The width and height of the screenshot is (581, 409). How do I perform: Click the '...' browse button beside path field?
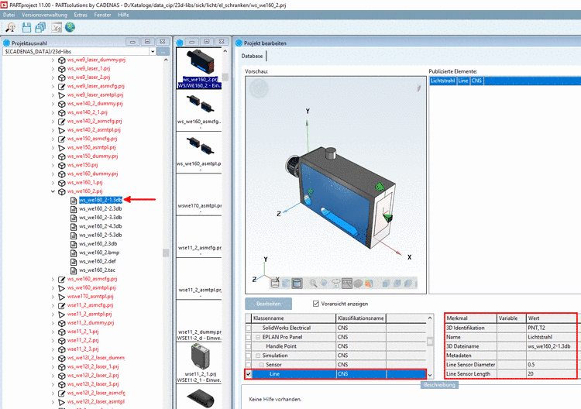click(x=163, y=51)
